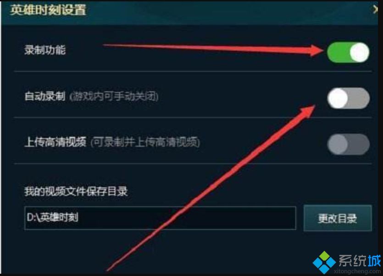This screenshot has height=276, width=383.
Task: Click the dialog title bar area
Action: 189,12
